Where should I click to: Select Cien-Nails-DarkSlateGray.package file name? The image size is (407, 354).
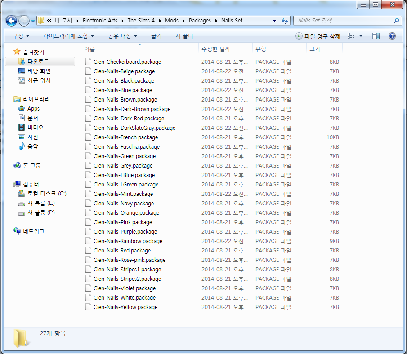tap(134, 128)
